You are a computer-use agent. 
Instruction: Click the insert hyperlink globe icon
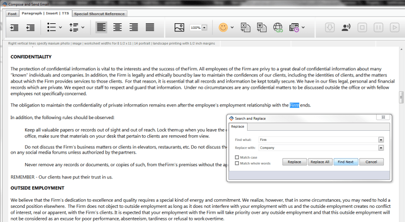click(278, 27)
